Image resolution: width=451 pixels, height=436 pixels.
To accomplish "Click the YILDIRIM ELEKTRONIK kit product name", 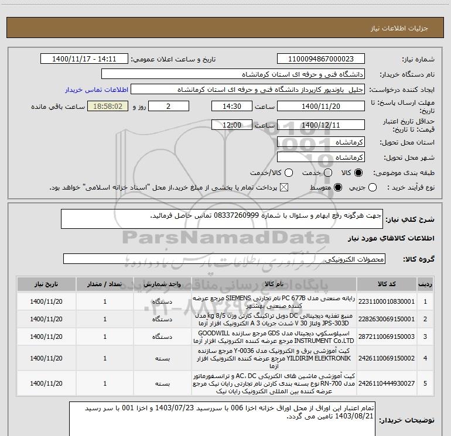I will (x=274, y=358).
